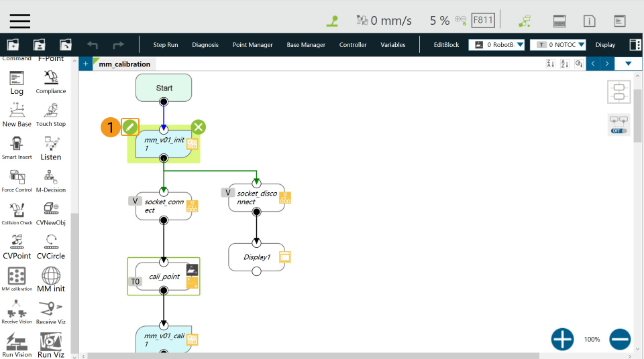Expand the tab list dropdown arrow

tap(628, 64)
